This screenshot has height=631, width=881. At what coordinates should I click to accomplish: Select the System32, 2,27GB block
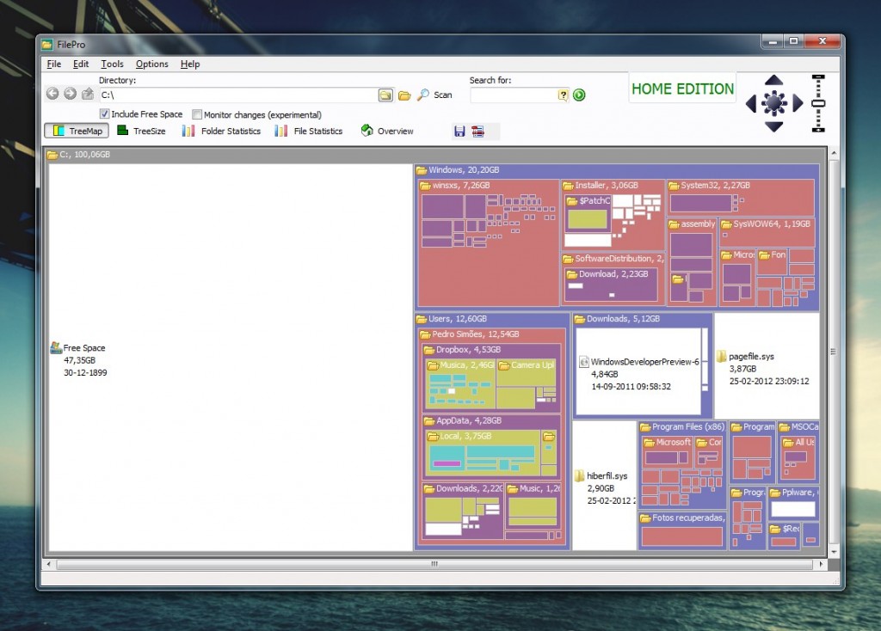tap(741, 198)
